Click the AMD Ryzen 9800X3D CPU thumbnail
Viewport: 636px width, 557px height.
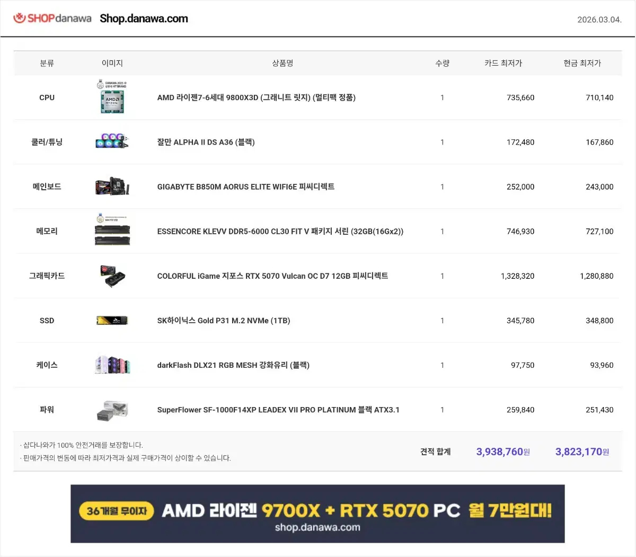[112, 97]
